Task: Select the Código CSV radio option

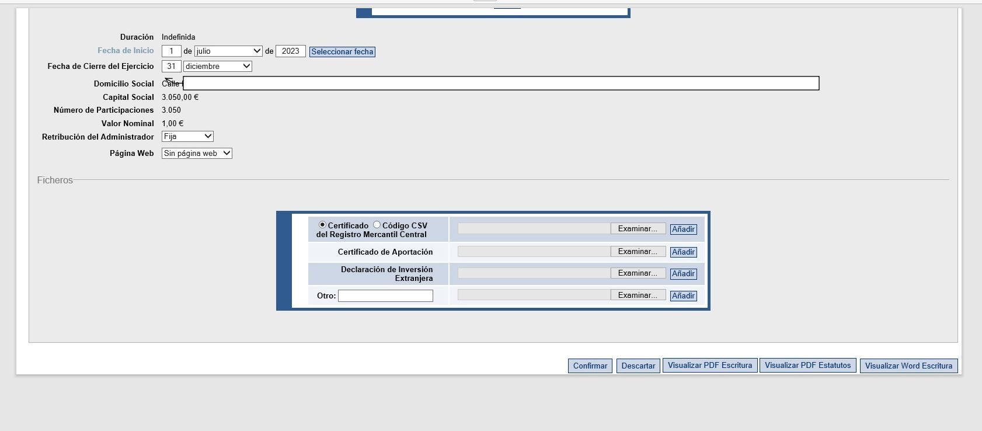Action: 377,225
